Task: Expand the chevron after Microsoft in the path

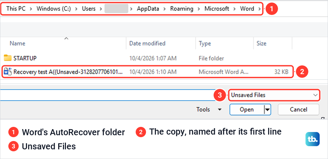Action: 234,9
